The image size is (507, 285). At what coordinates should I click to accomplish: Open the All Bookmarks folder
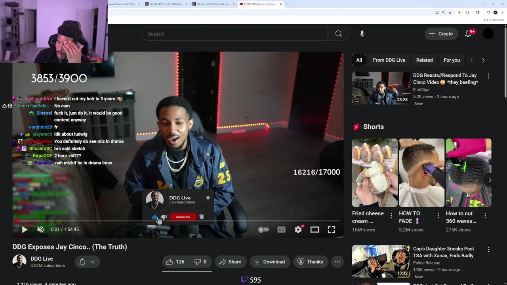[x=494, y=20]
